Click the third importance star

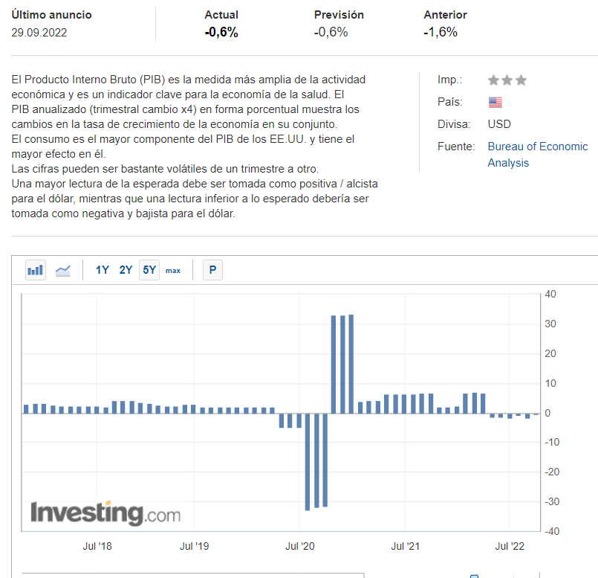(521, 80)
